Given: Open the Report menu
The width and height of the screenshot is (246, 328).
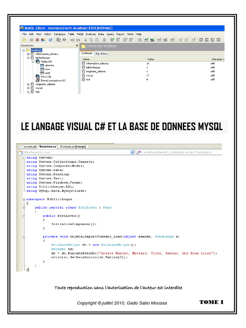Looking at the screenshot, I should [120, 34].
